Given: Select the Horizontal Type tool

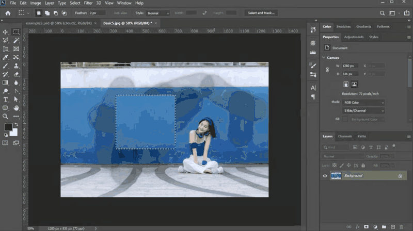Looking at the screenshot, I should coord(6,99).
